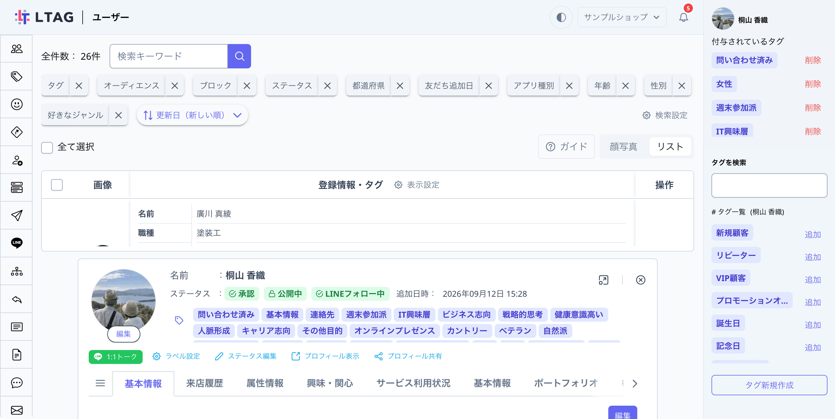Click the smiley face sidebar icon

tap(17, 104)
